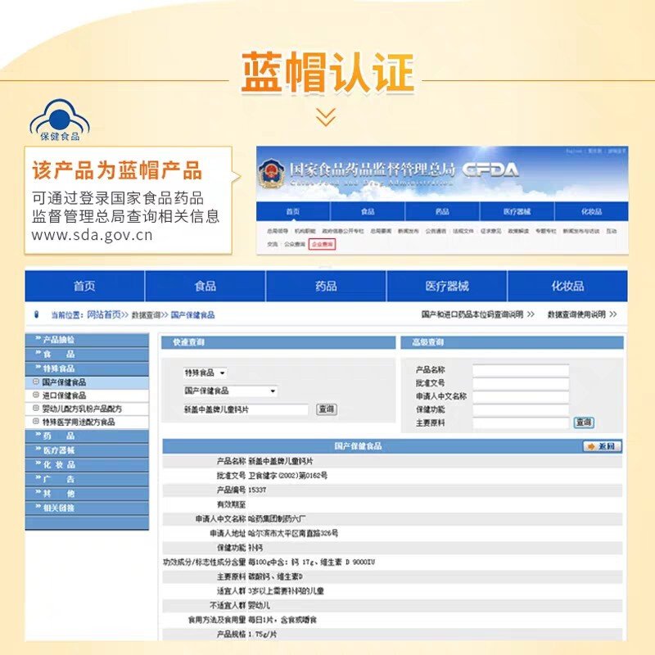Viewport: 655px width, 655px height.
Task: Select 化妆品 tab in the small CFDA header screenshot
Action: pyautogui.click(x=591, y=211)
